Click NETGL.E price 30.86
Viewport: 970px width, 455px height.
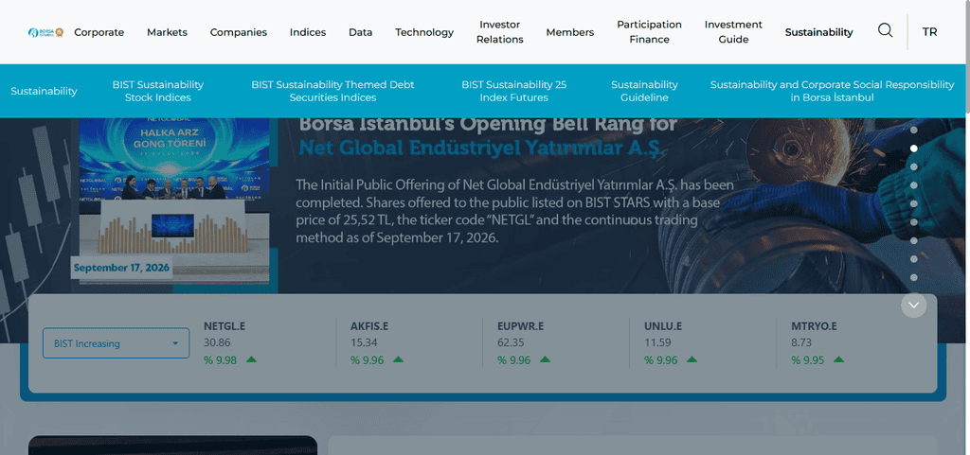coord(217,342)
